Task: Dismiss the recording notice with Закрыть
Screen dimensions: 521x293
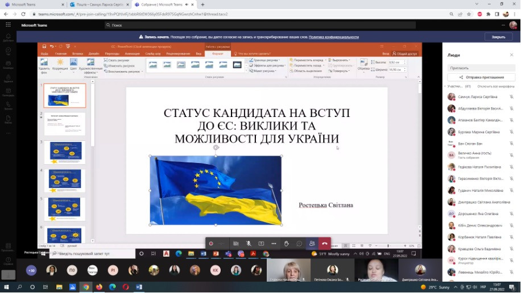Action: [498, 37]
